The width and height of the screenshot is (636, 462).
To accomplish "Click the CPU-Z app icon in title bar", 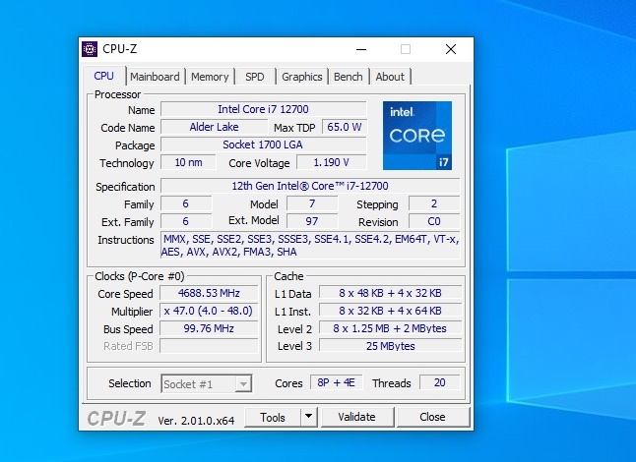I will (x=90, y=49).
